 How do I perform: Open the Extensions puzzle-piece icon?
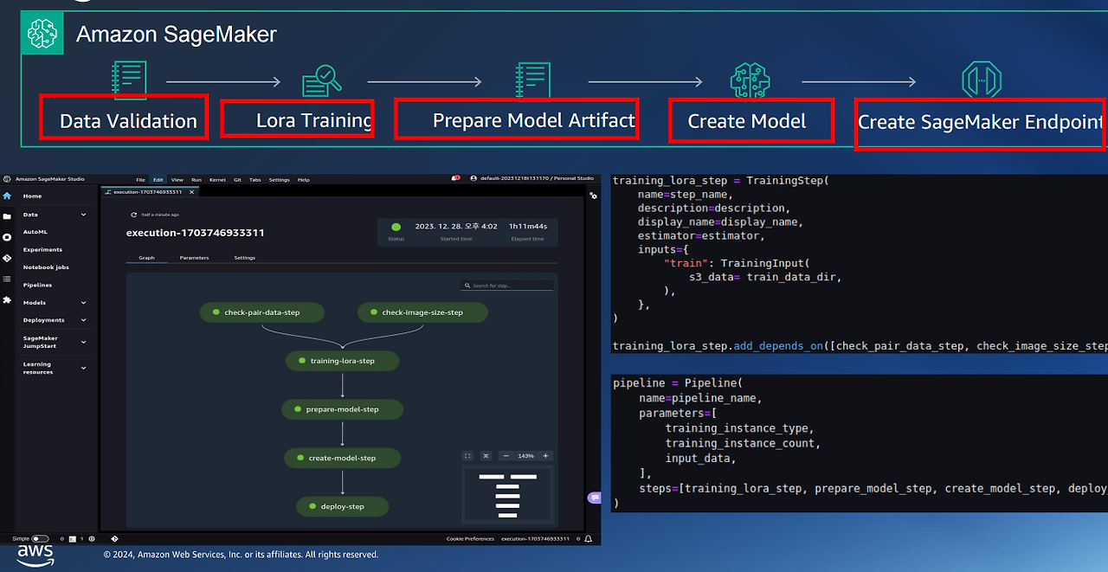click(x=7, y=299)
